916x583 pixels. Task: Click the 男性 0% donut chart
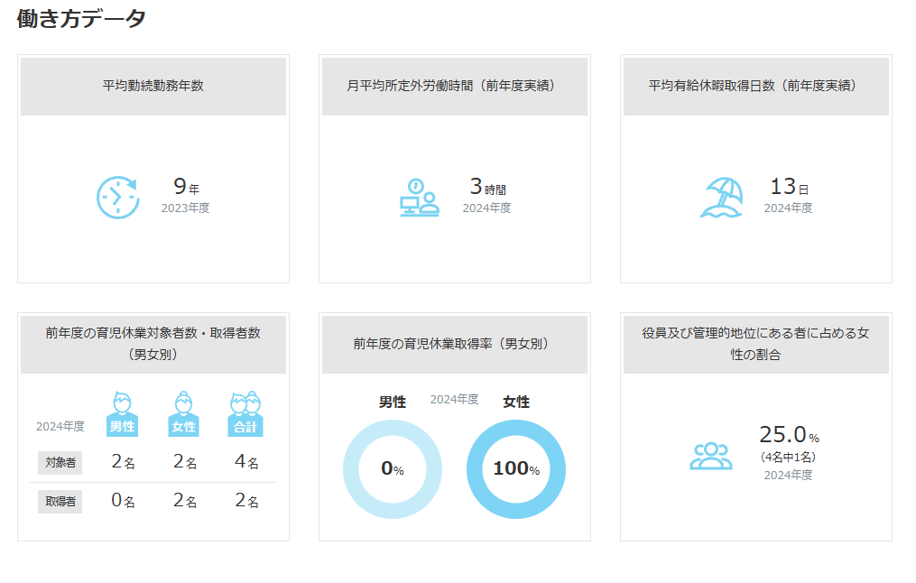(392, 469)
